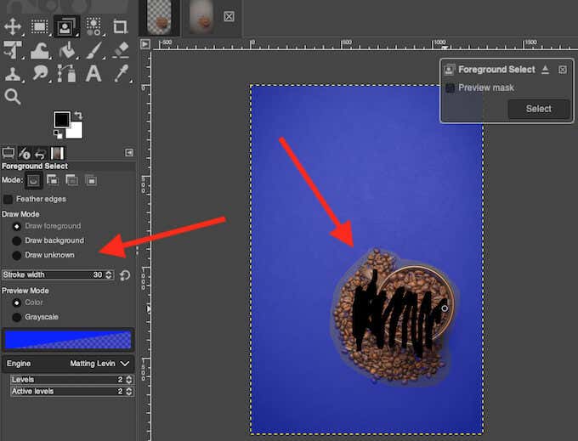Select the Crop tool
The image size is (578, 441).
[x=120, y=26]
